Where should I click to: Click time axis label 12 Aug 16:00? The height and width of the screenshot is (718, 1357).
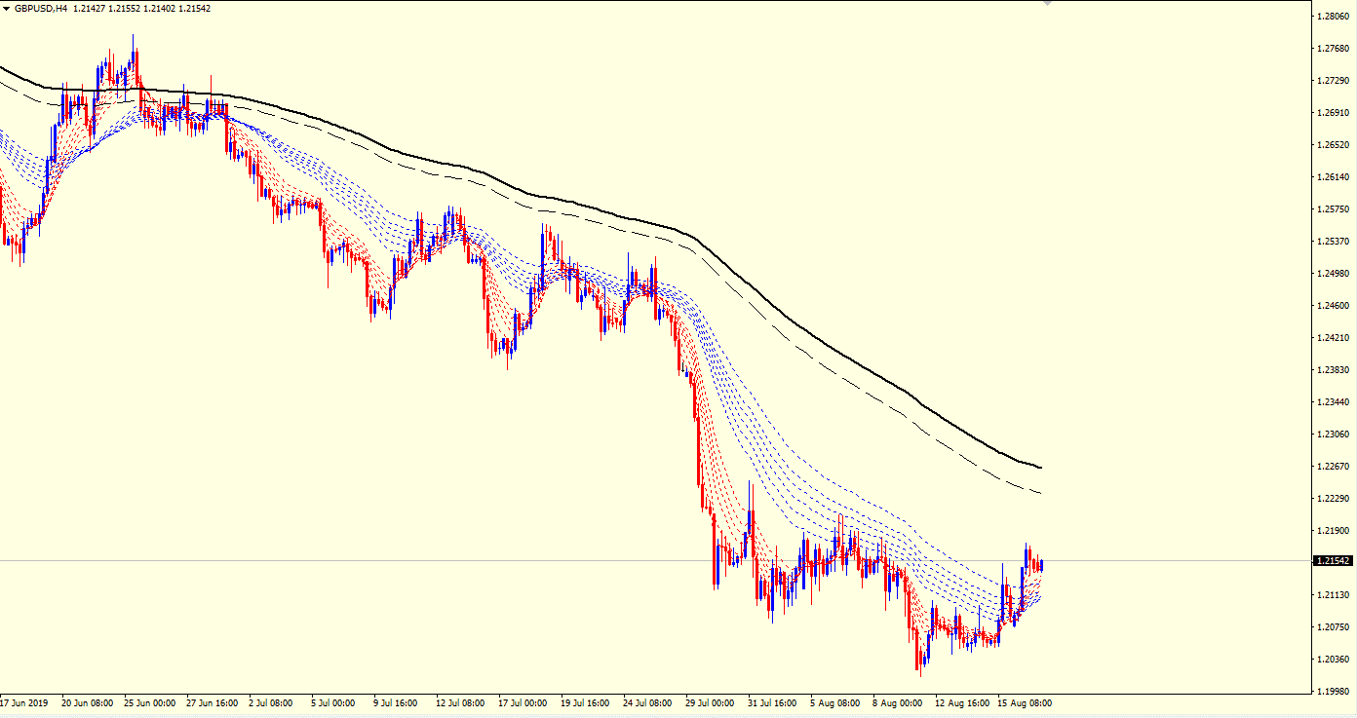(x=960, y=702)
